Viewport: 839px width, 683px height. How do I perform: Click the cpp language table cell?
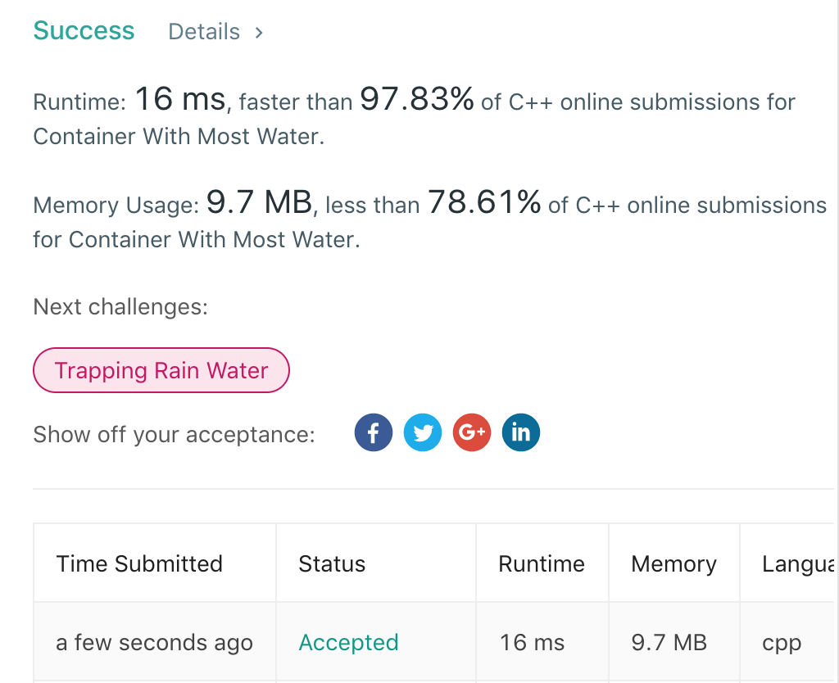click(782, 642)
